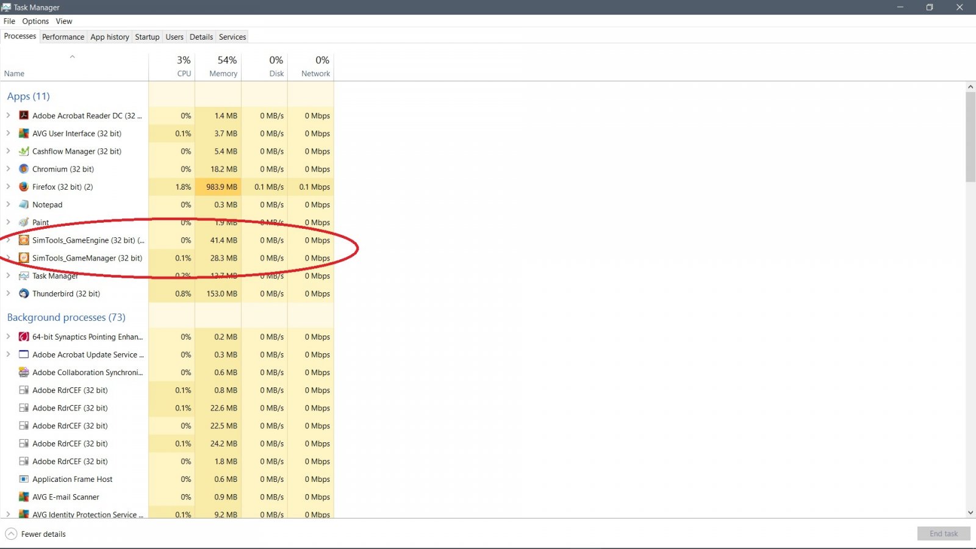Click the AVG E-mail Scanner icon
This screenshot has height=549, width=976.
click(24, 497)
